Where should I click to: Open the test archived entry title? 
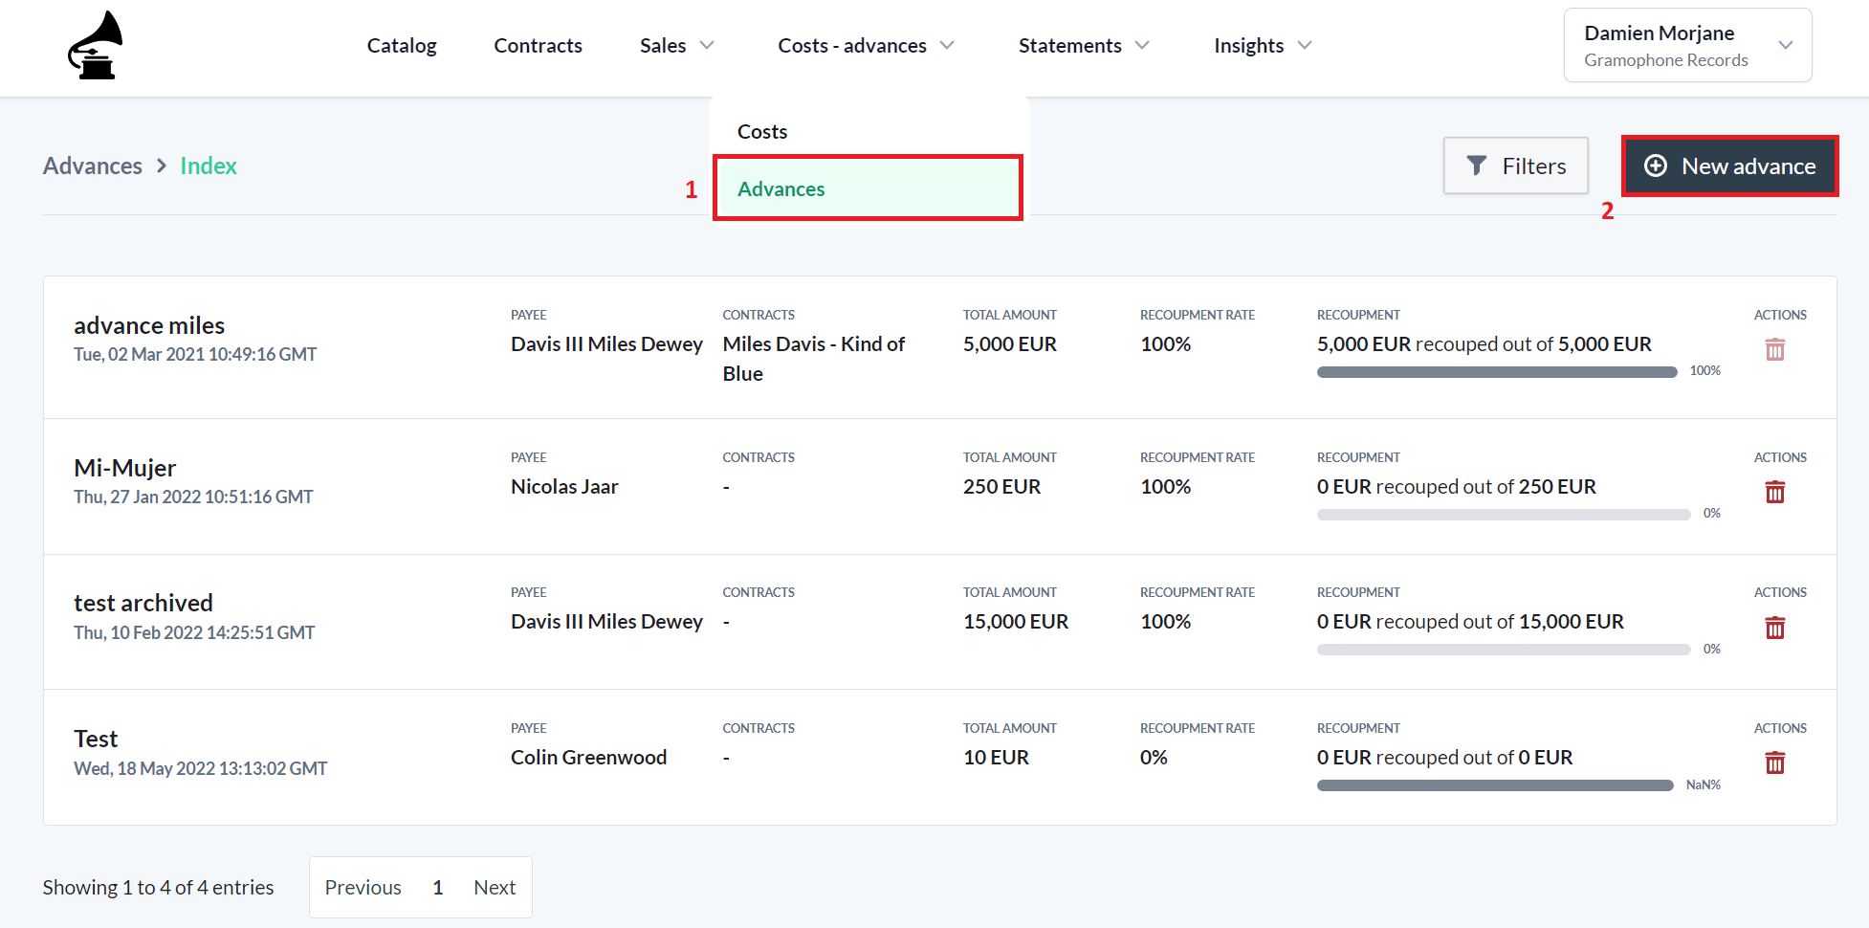(x=143, y=603)
